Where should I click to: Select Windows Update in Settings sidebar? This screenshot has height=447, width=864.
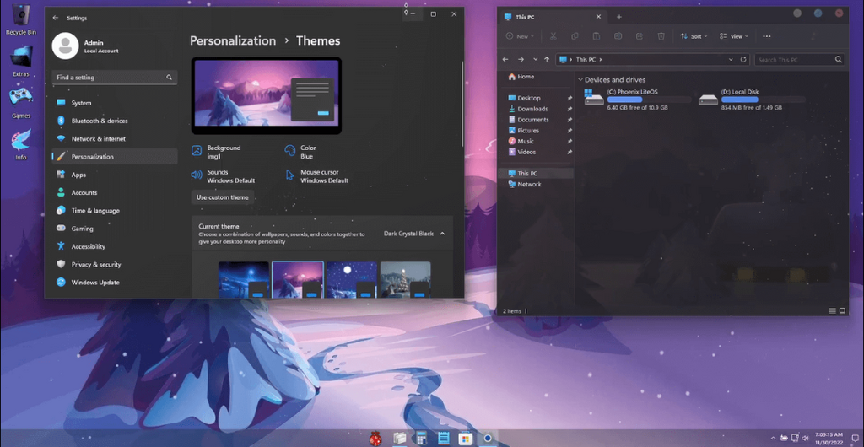[115, 283]
